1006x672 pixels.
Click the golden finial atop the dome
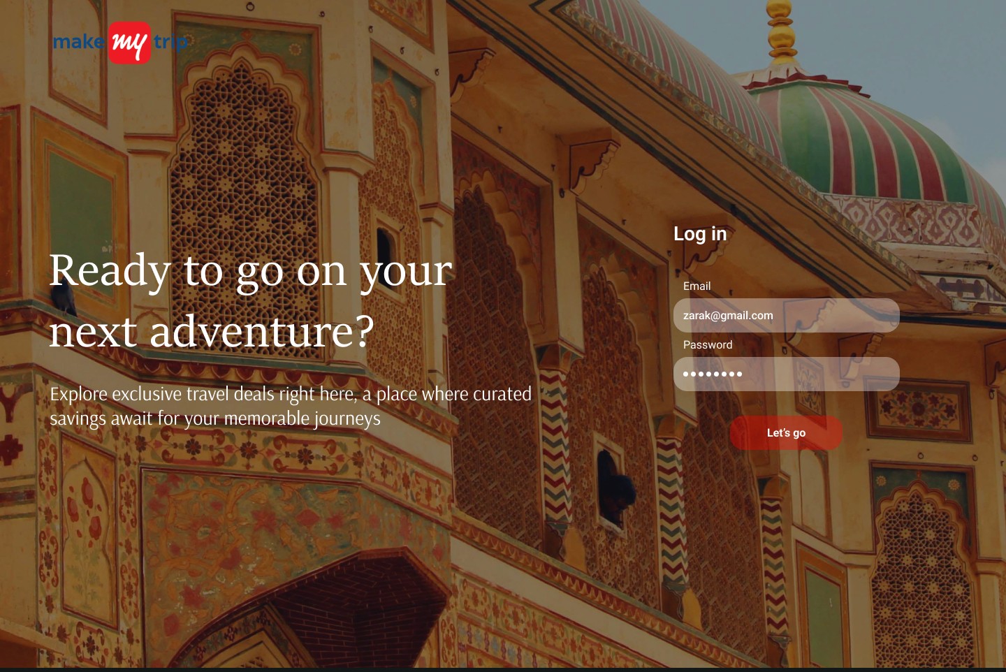pos(780,31)
